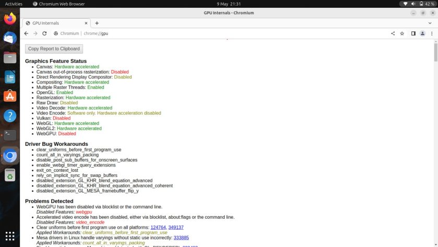This screenshot has width=438, height=247.
Task: Click the Graphics Feature Status heading
Action: (x=56, y=61)
